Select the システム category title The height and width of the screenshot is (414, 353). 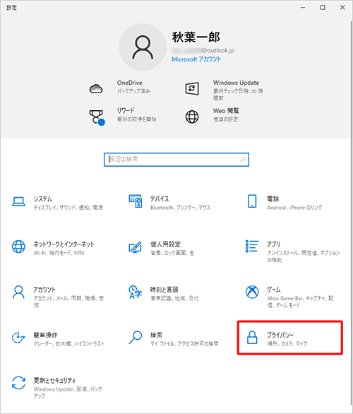click(42, 199)
